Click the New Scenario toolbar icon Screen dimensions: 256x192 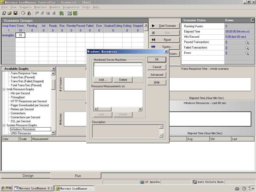(4, 13)
